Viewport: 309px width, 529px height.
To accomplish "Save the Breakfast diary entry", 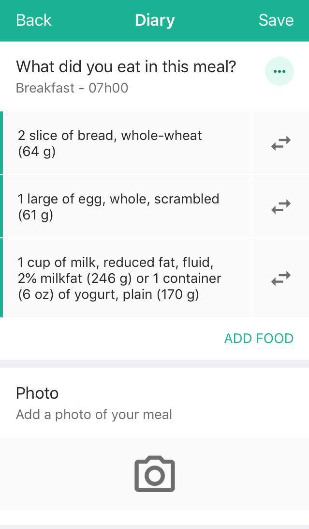I will [x=276, y=20].
